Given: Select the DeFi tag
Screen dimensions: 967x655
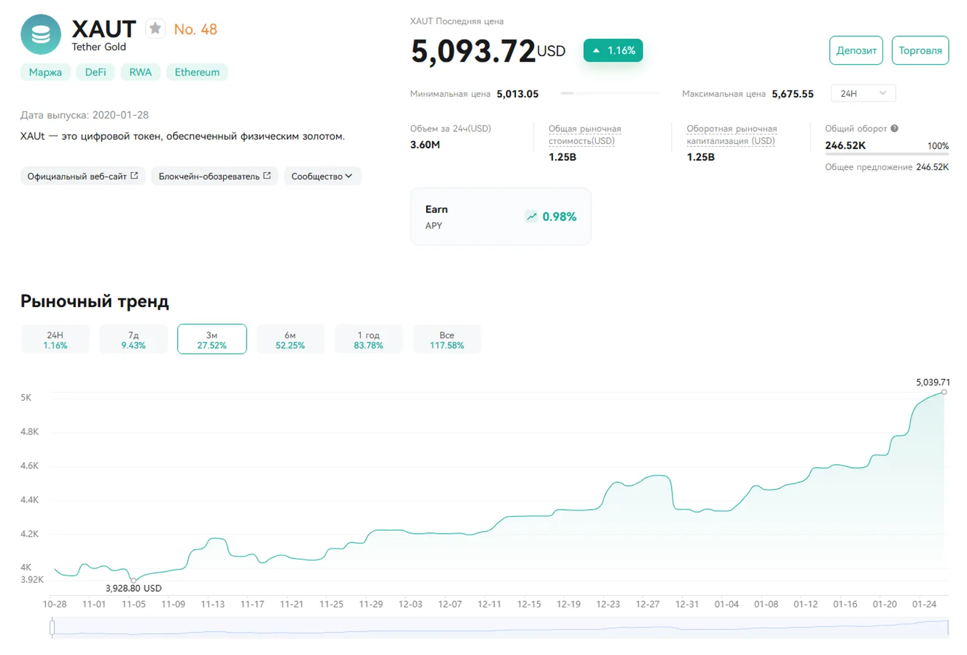Looking at the screenshot, I should click(95, 72).
